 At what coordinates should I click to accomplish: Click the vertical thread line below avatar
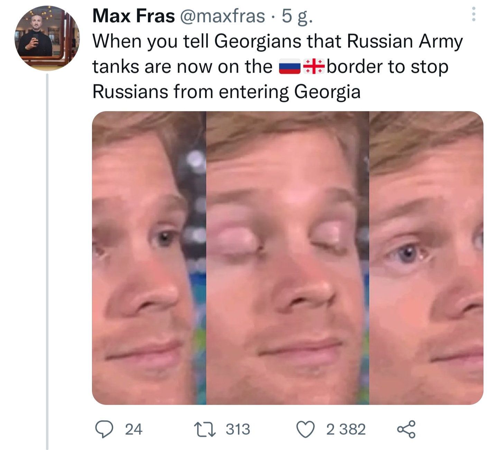click(47, 261)
